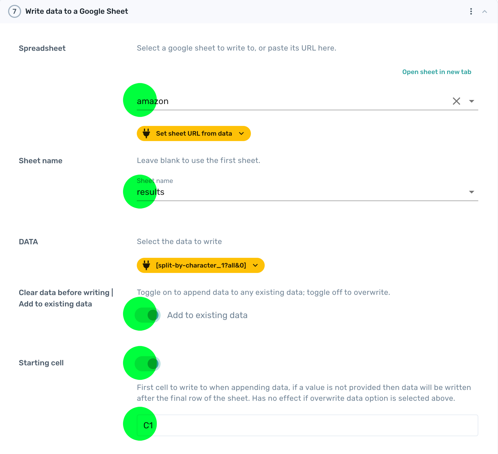Viewport: 498px width, 454px height.
Task: Click the Write data to a Google Sheet title
Action: pos(77,11)
